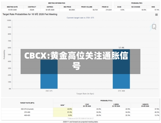Click the 'PROBABILITY(%)' header
This screenshot has height=123, width=161.
(106, 101)
